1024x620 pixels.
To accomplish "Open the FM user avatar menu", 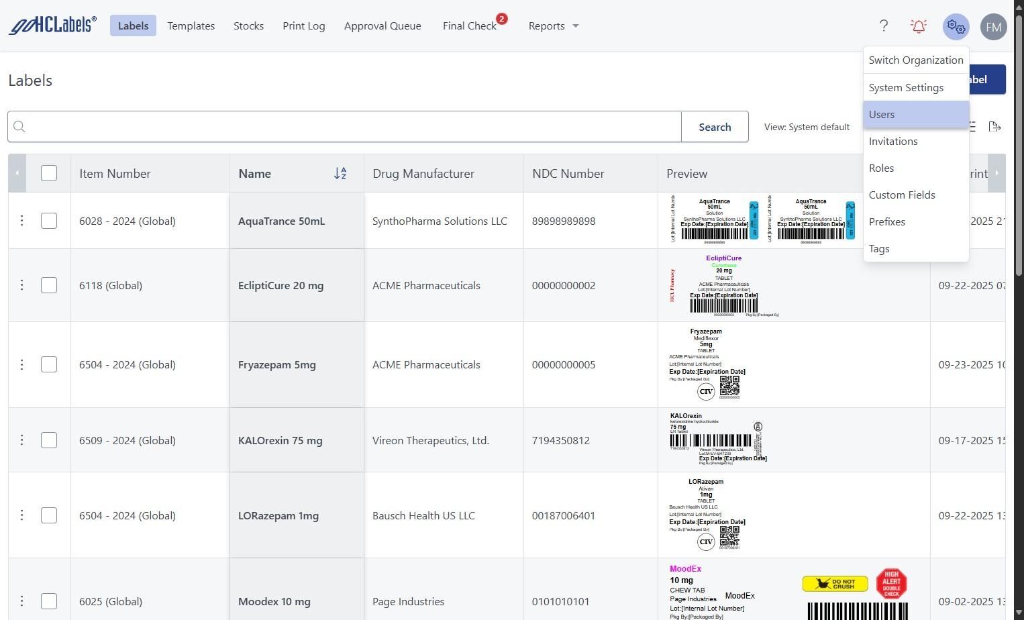I will click(993, 27).
